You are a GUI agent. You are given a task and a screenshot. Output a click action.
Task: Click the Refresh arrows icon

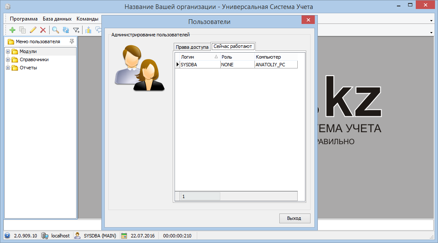pos(65,30)
